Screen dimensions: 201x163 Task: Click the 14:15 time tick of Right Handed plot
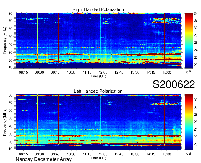click(x=151, y=72)
